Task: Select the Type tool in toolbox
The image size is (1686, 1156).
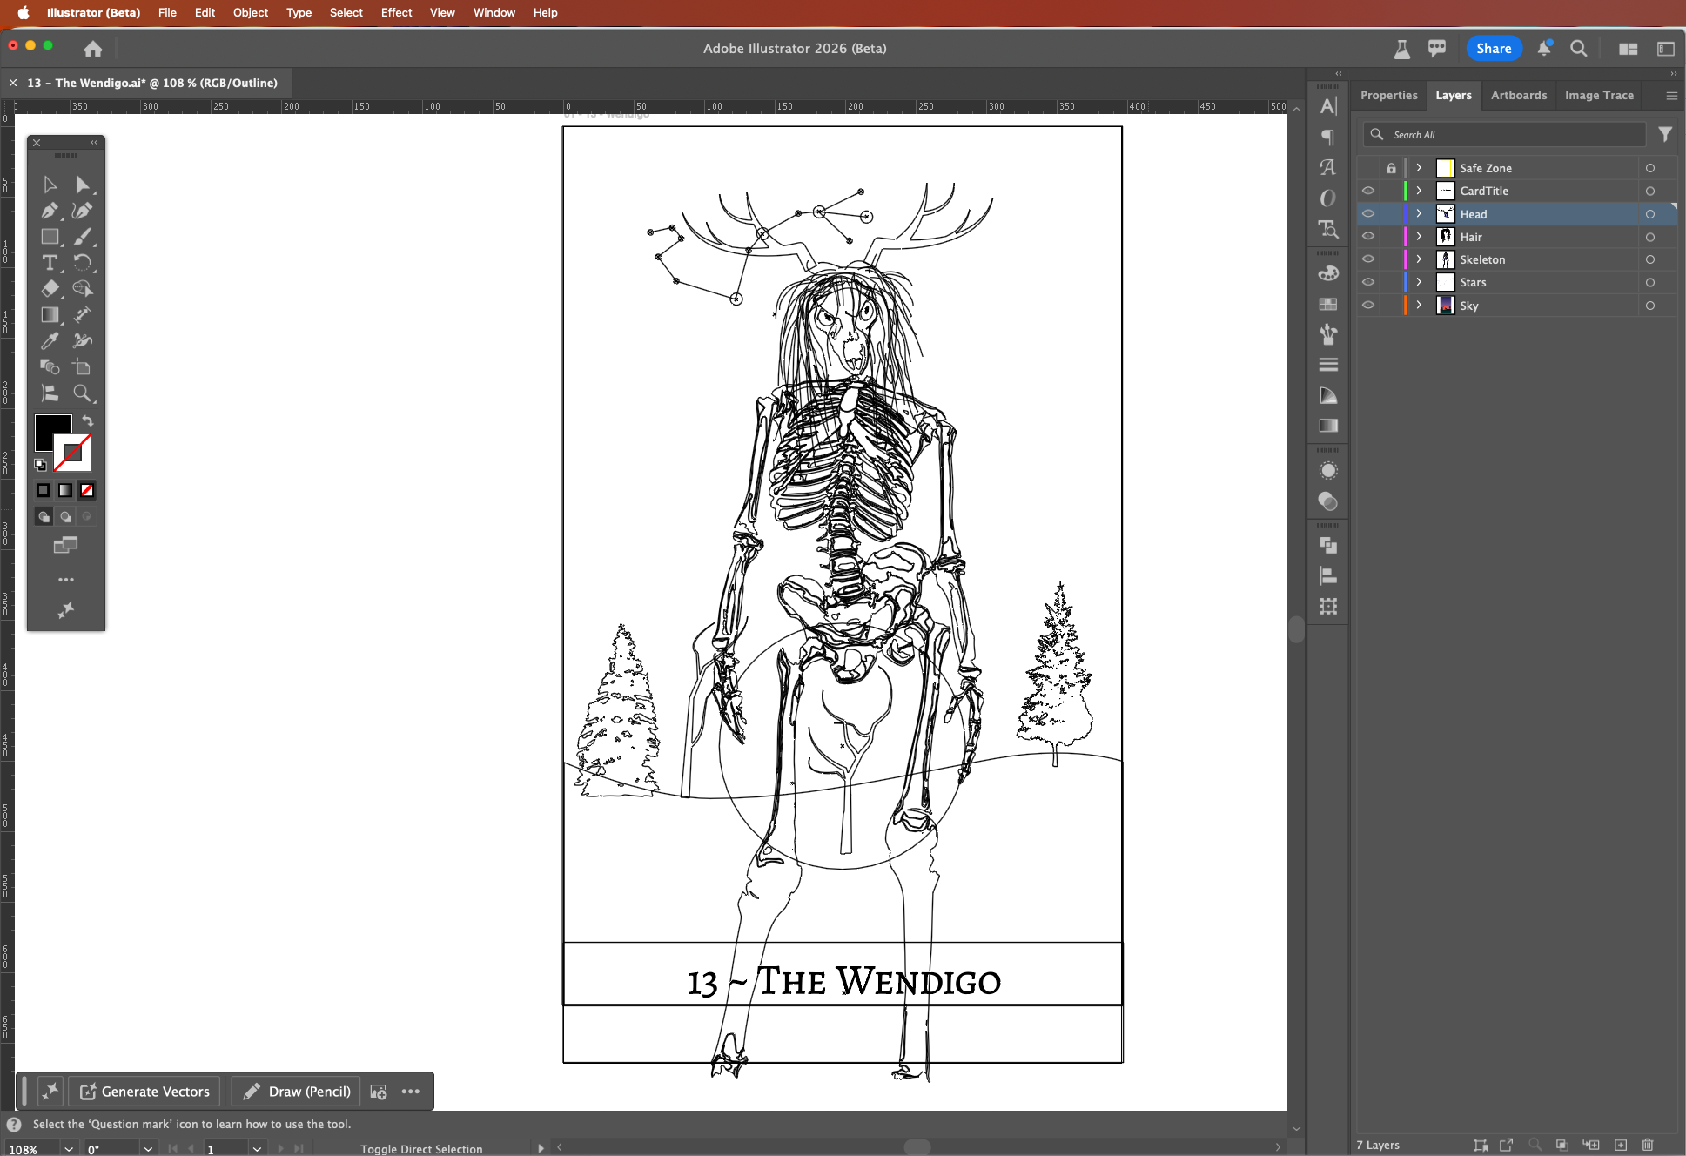Action: tap(50, 263)
